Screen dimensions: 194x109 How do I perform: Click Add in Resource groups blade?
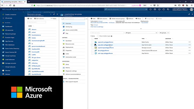30,19
